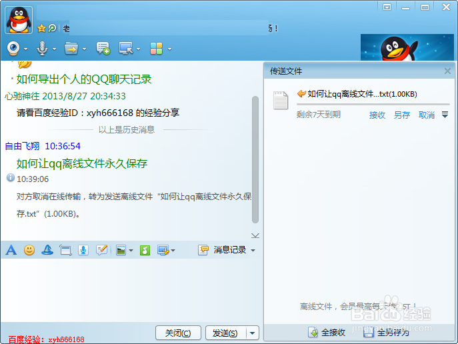458x344 pixels.
Task: Open window menu dropdown in title bar
Action: 387,7
